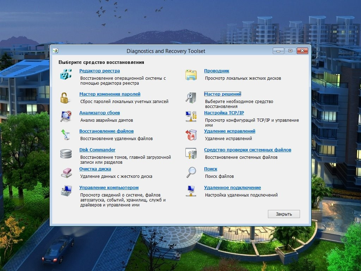Open the Поиск link
Viewport: 361px width, 271px height.
[210, 169]
